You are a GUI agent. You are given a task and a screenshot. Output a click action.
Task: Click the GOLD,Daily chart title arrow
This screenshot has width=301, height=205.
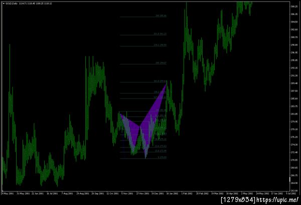(4, 3)
